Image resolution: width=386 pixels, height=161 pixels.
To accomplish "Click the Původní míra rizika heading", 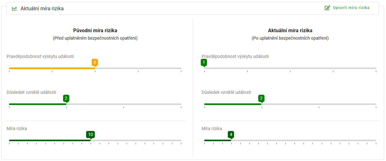I will click(x=95, y=31).
